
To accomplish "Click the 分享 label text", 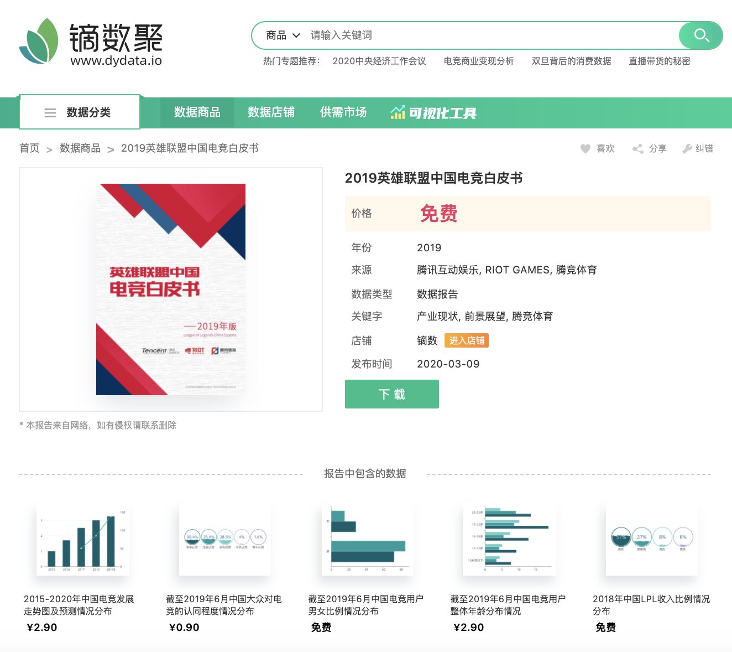I will click(x=657, y=148).
